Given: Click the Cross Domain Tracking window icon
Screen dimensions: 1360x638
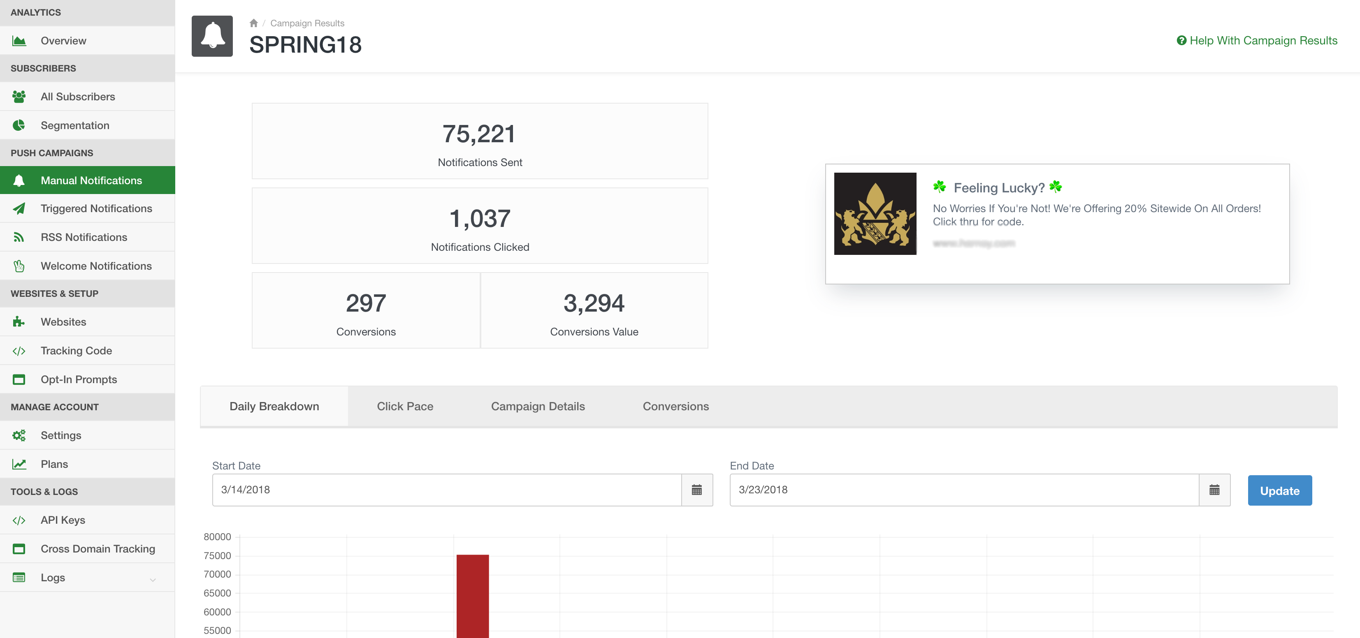Looking at the screenshot, I should 19,549.
